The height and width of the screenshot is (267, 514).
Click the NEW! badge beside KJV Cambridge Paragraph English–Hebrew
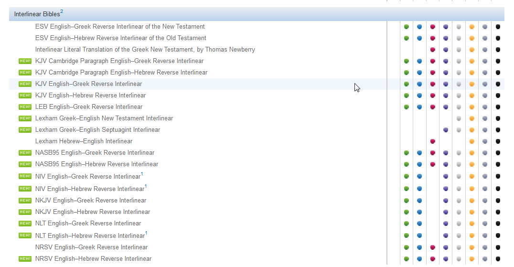(x=25, y=73)
